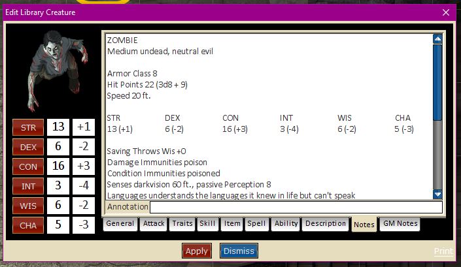The image size is (461, 267).
Task: Open the Traits tab
Action: click(182, 224)
